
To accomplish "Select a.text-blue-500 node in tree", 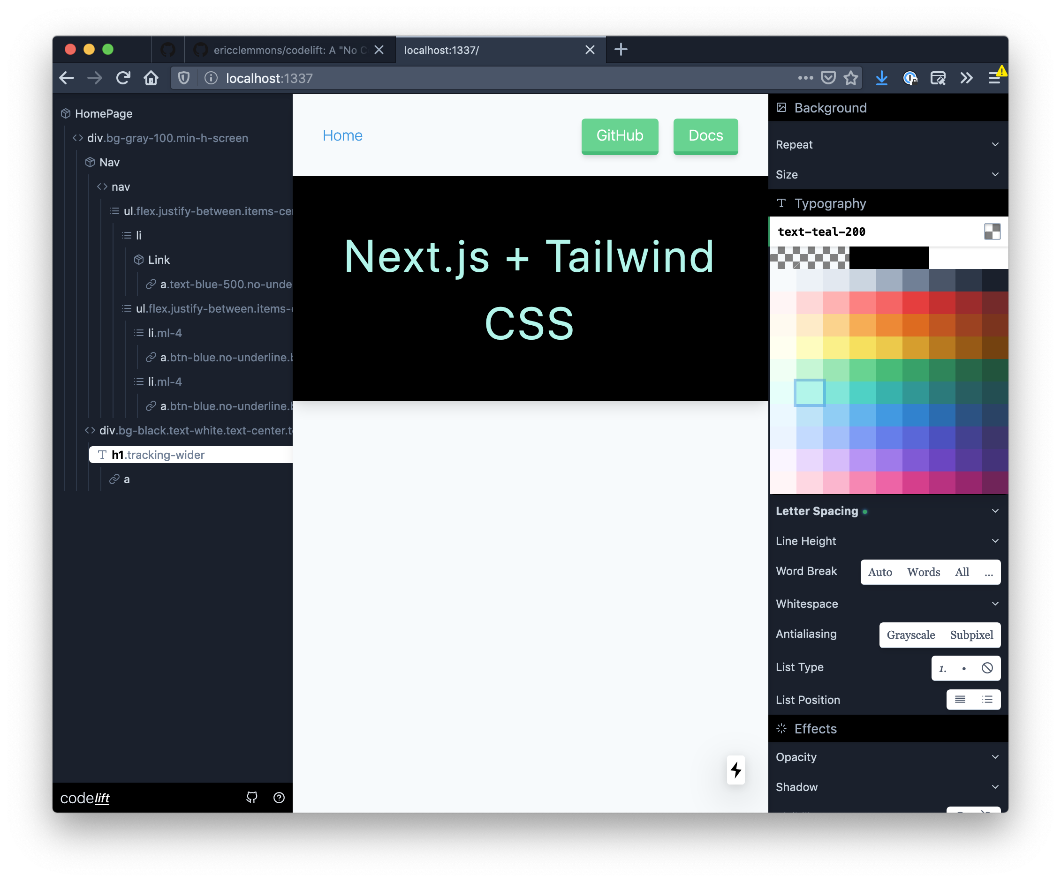I will click(225, 284).
